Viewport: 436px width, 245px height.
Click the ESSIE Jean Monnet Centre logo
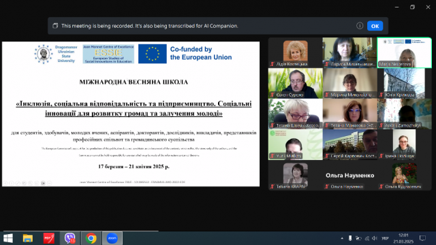point(108,54)
